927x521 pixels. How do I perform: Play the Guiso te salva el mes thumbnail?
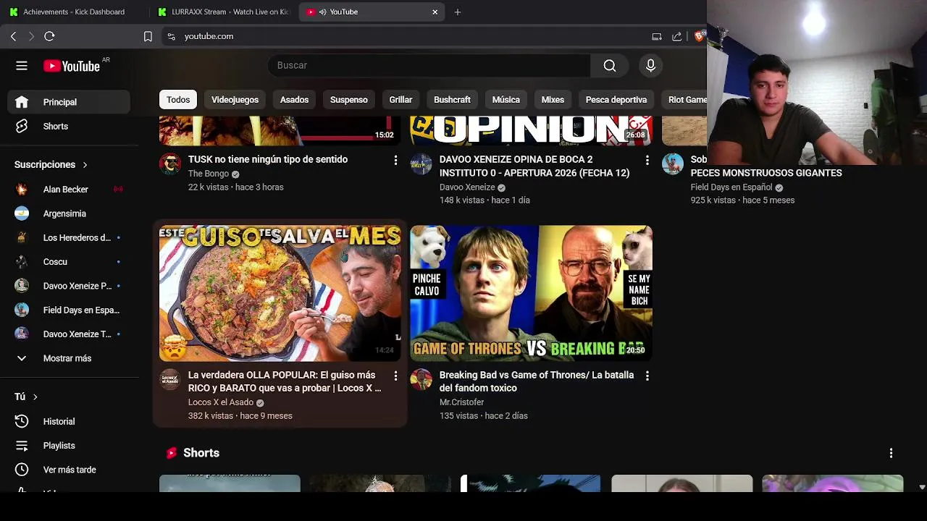pyautogui.click(x=280, y=293)
